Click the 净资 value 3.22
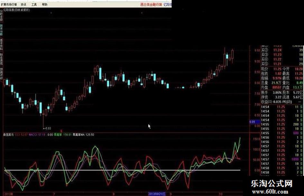This screenshot has height=196, width=304. (x=278, y=97)
